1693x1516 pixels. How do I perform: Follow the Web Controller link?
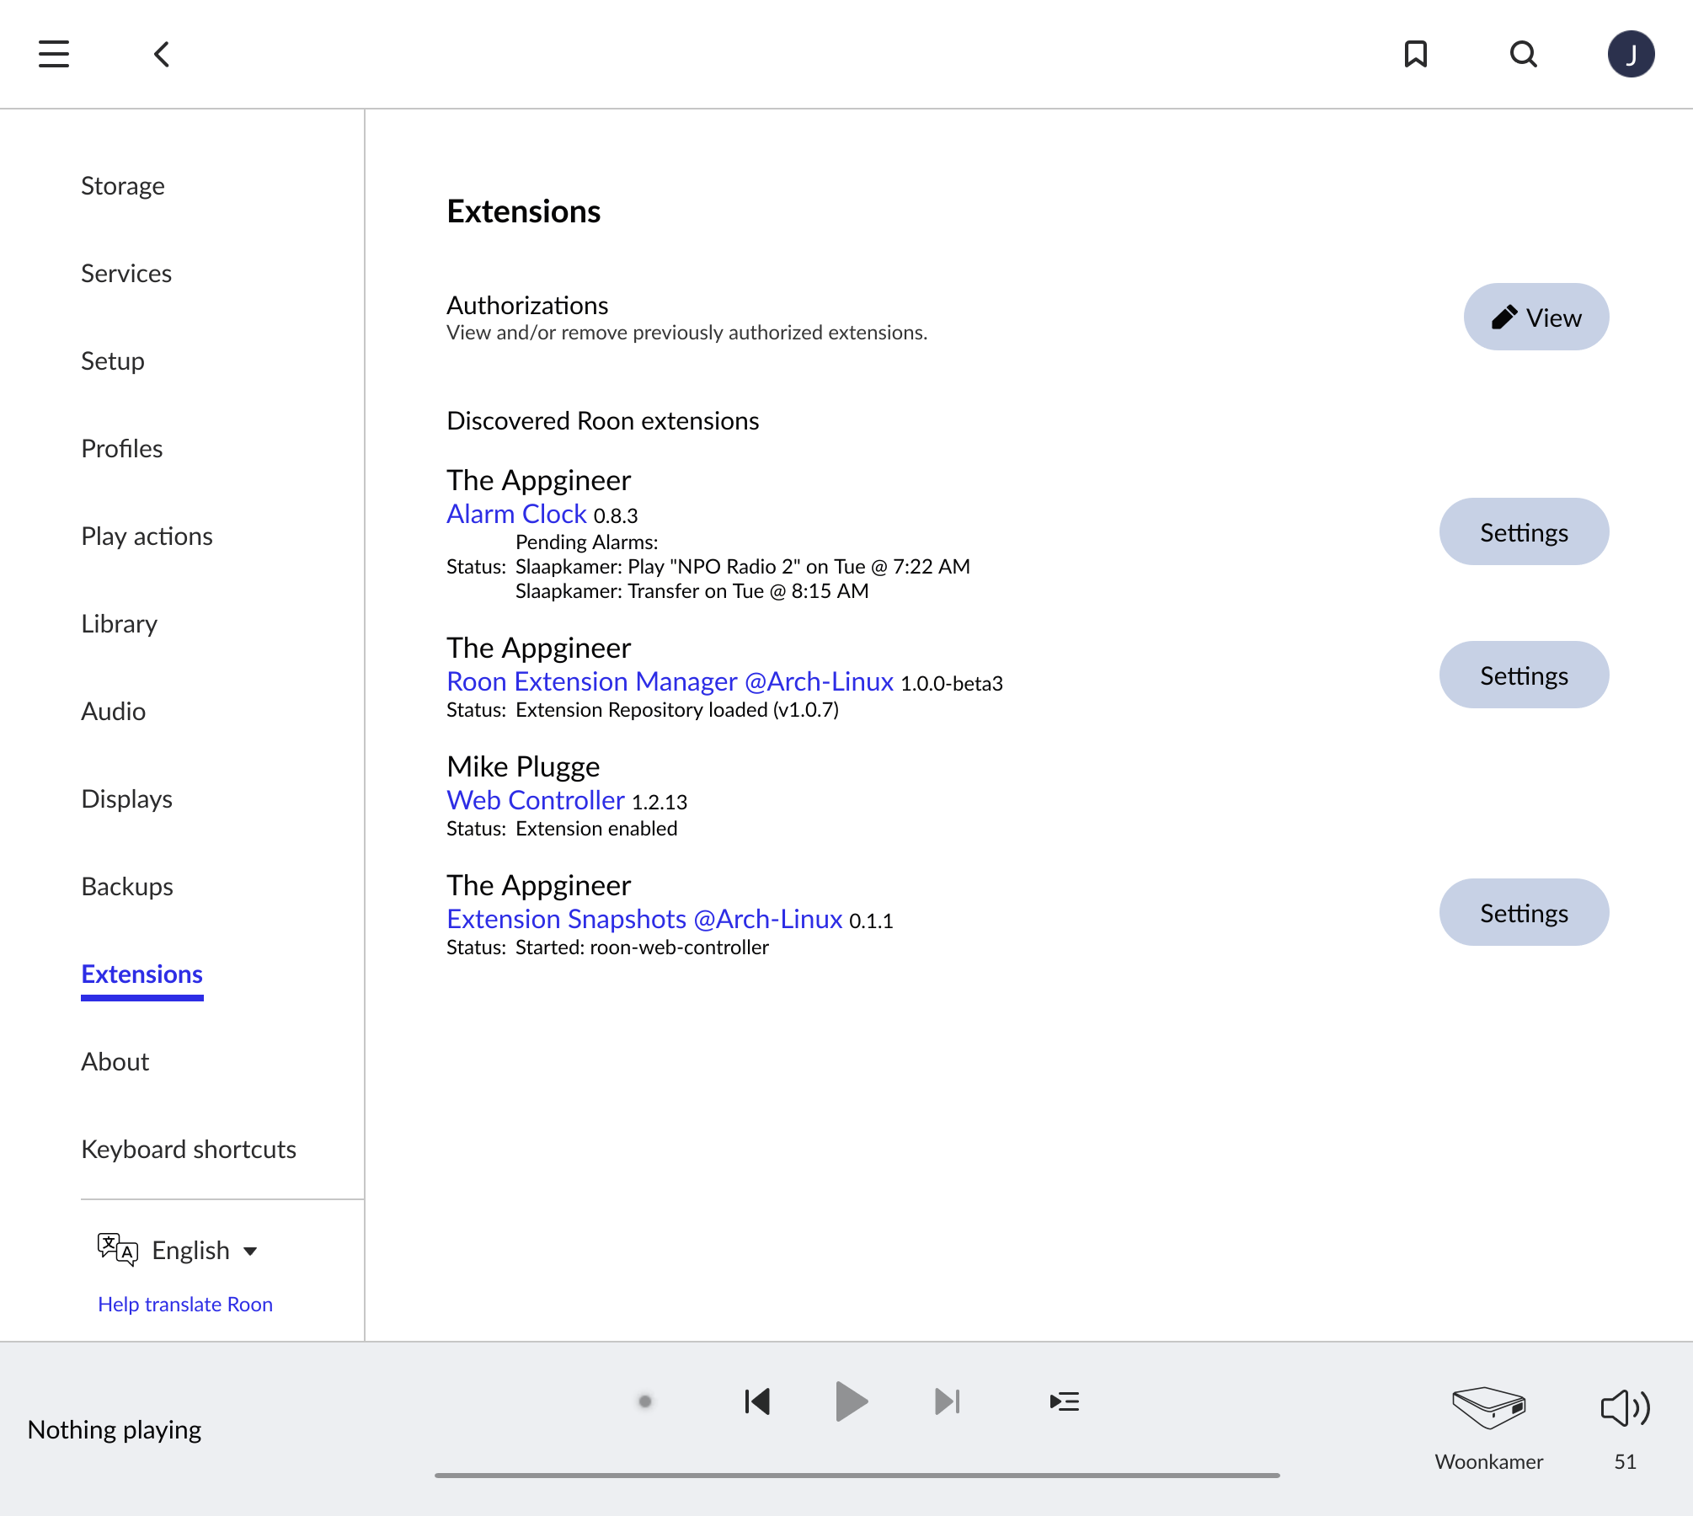[535, 800]
